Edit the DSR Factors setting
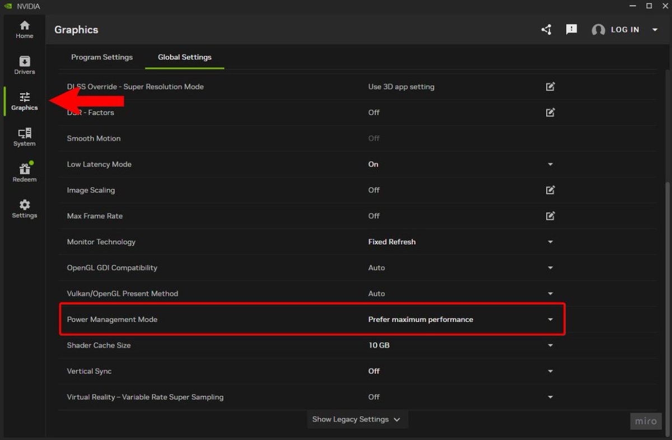This screenshot has height=440, width=672. coord(550,113)
